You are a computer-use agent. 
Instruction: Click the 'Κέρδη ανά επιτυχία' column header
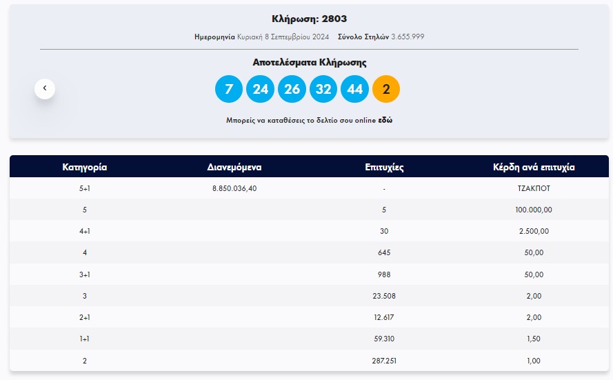[x=534, y=167]
